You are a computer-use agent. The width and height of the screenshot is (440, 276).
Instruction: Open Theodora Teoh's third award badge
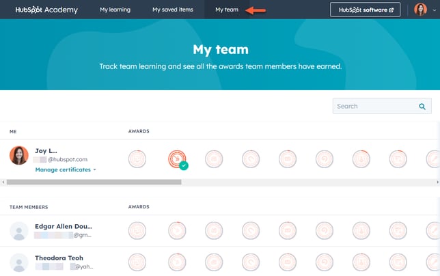[x=214, y=262]
